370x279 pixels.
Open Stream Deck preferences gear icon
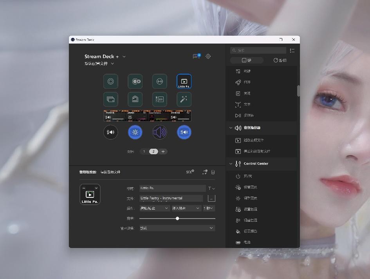pos(208,57)
